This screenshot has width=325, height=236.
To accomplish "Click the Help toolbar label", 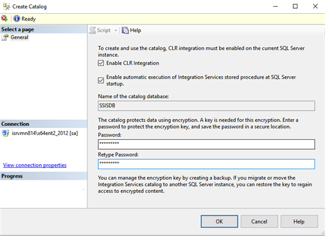I will [x=136, y=31].
